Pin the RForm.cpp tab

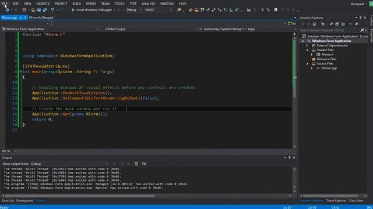[21, 17]
